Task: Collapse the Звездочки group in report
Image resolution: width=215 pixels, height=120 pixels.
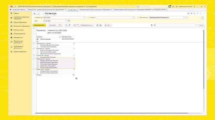Action: pos(34,43)
